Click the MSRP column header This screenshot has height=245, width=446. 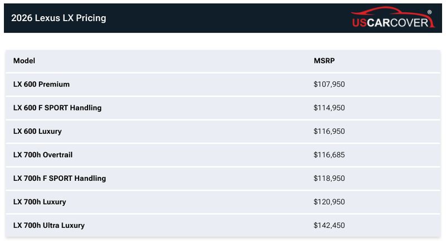[324, 61]
